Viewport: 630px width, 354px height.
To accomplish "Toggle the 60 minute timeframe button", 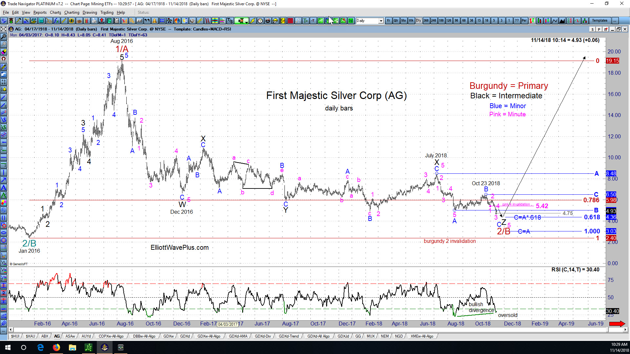I will [464, 21].
